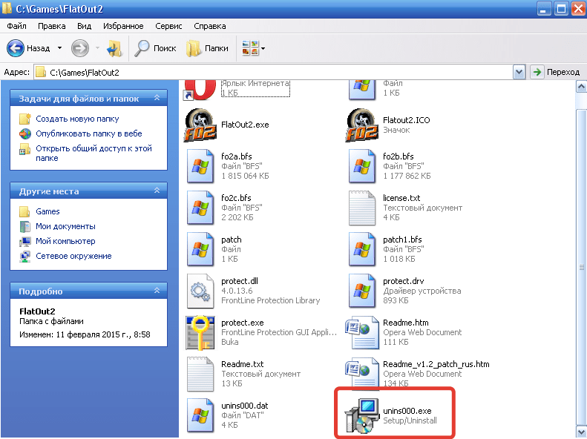587x439 pixels.
Task: Select the fo2c.bfs file icon
Action: pyautogui.click(x=200, y=208)
